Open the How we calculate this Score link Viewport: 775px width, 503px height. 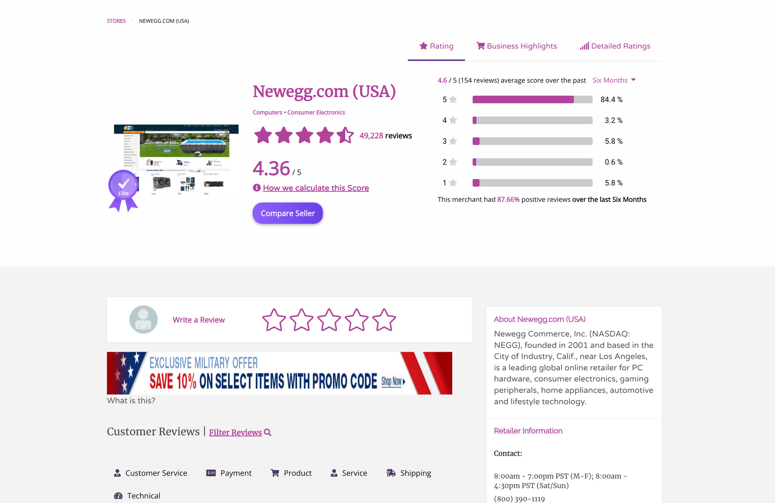[315, 188]
